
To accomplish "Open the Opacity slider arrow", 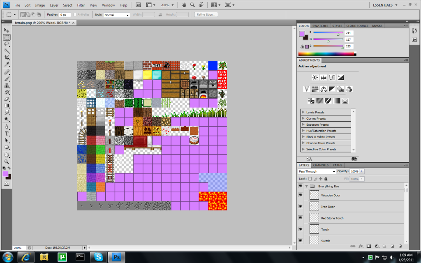I will pyautogui.click(x=362, y=171).
